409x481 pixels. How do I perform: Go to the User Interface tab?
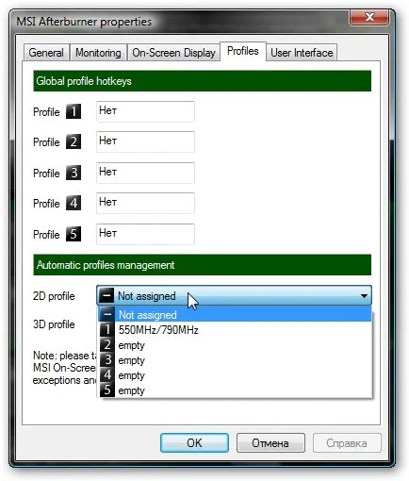pos(302,53)
